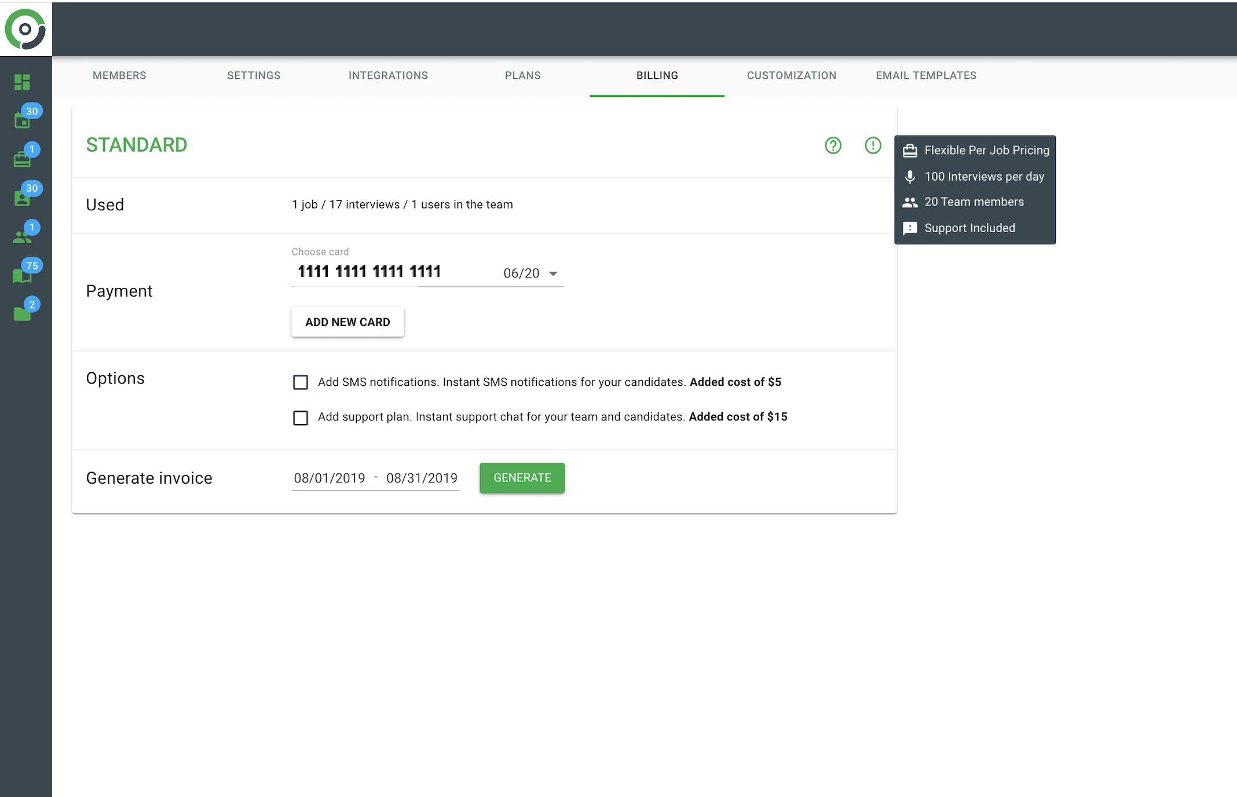Click the invoice start date 08/01/2019 field
The image size is (1237, 797).
pos(330,478)
